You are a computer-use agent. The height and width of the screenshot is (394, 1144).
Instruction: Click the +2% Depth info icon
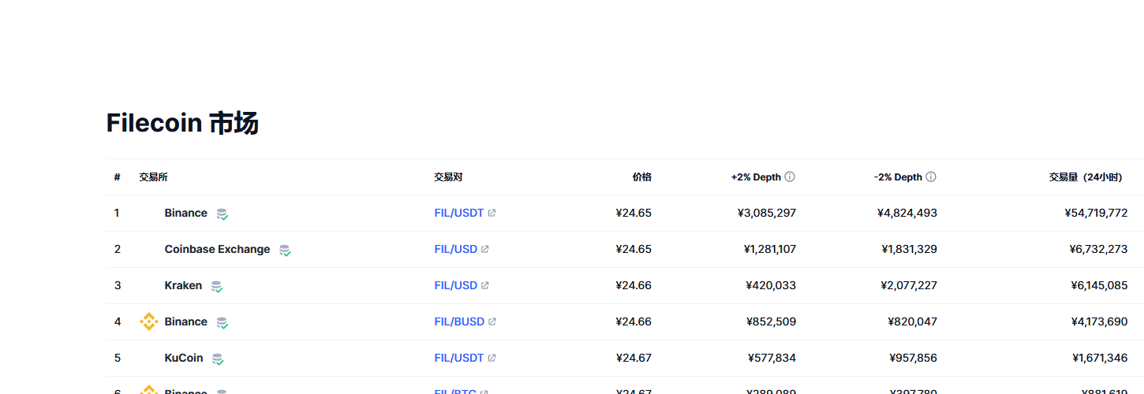[790, 177]
